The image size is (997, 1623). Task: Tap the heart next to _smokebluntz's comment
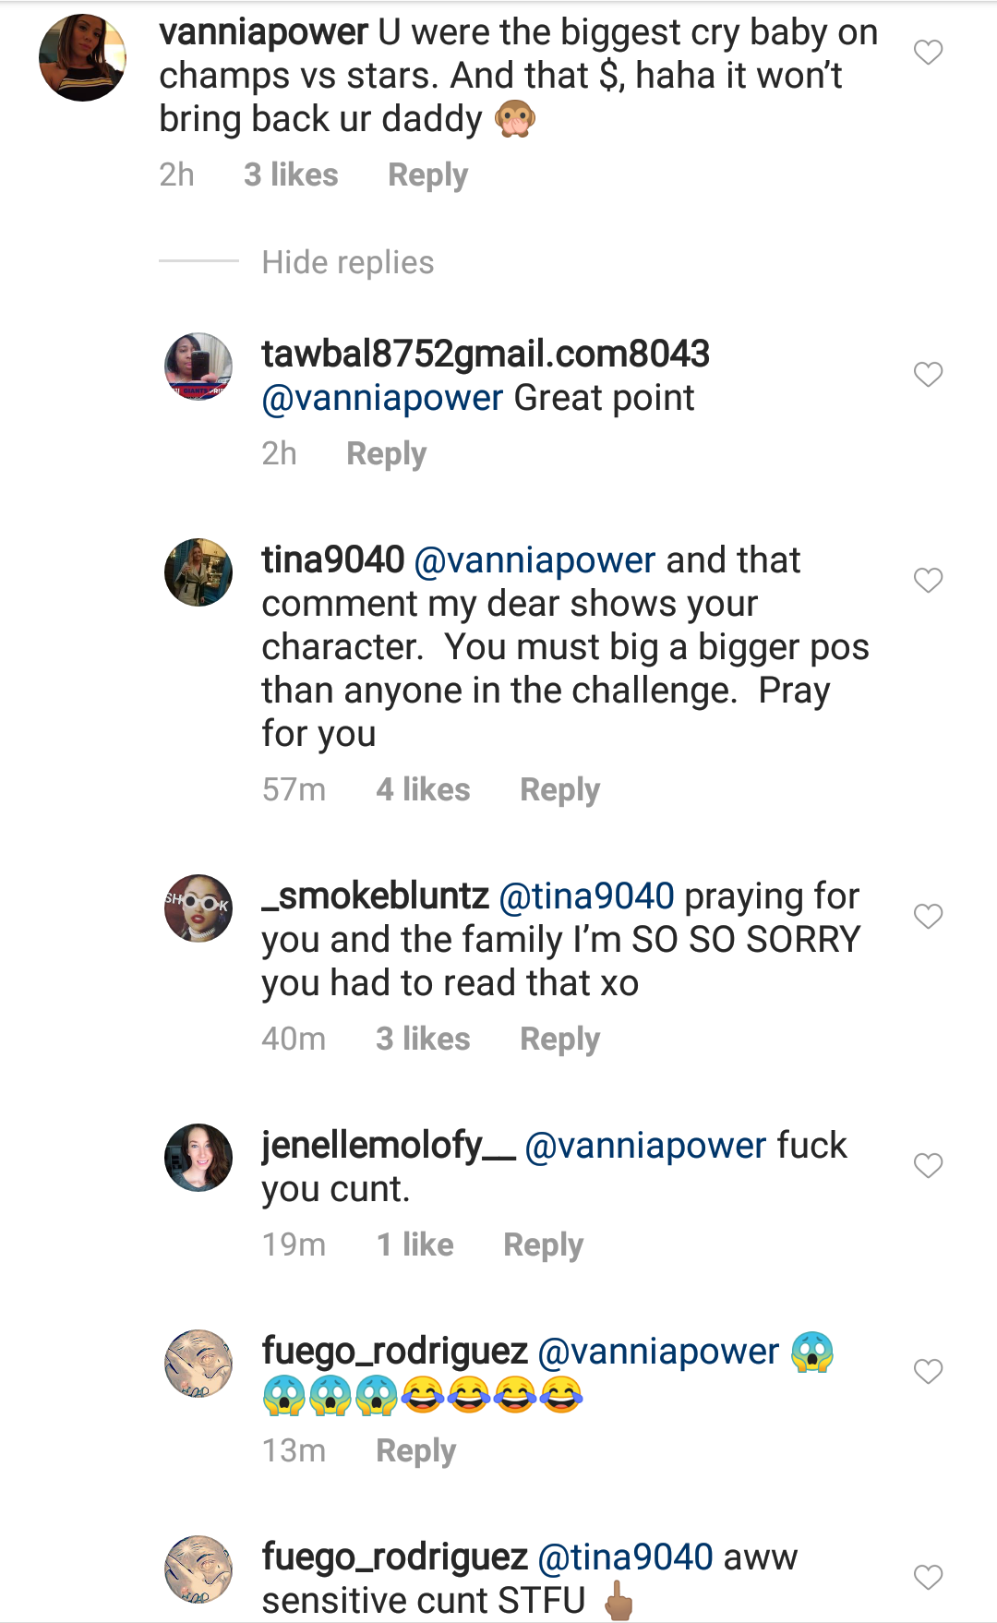(928, 916)
